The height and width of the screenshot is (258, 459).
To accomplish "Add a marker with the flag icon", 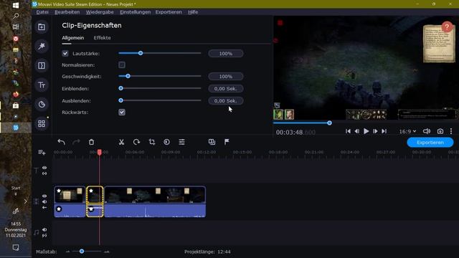I will (x=227, y=142).
